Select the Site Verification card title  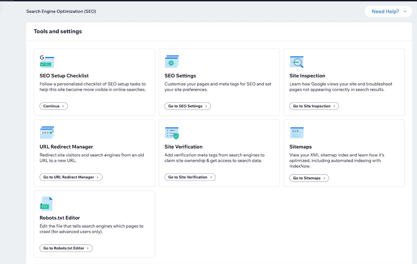pos(183,147)
